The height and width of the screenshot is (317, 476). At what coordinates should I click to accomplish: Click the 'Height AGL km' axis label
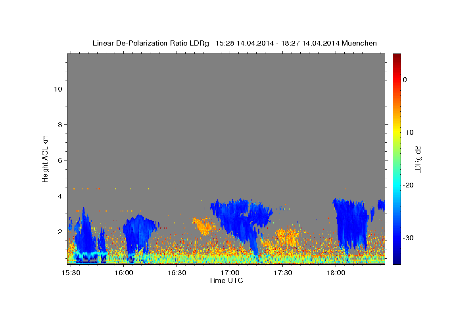(45, 158)
